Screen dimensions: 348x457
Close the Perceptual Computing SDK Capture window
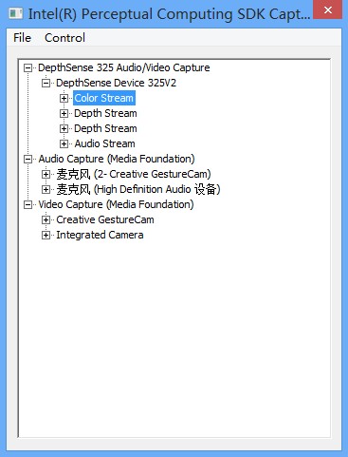pyautogui.click(x=328, y=10)
